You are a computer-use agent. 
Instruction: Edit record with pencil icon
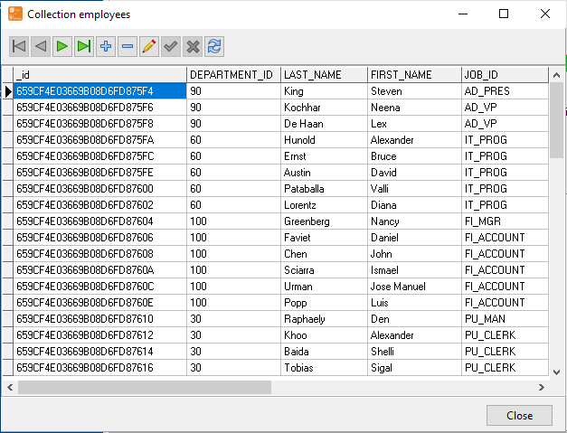pos(149,46)
